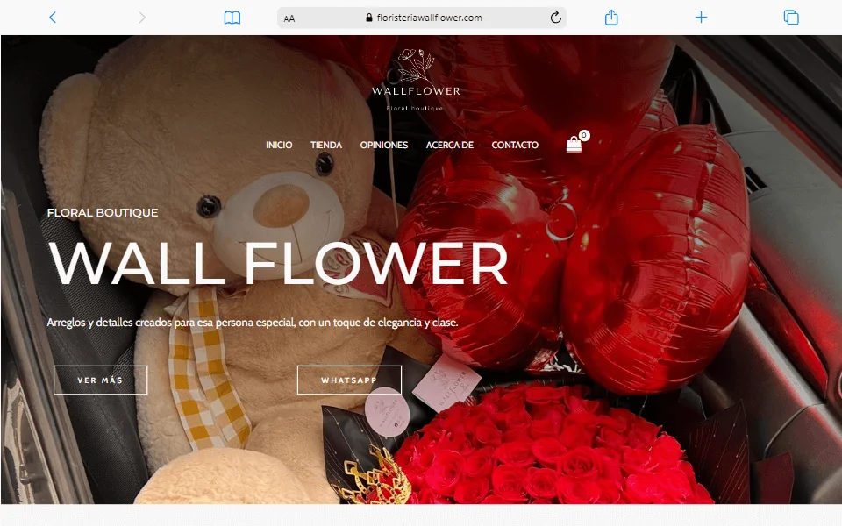The image size is (842, 526).
Task: Navigate to OPINIONES
Action: click(x=384, y=145)
